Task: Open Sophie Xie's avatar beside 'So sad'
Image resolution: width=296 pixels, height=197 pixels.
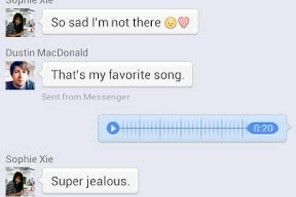Action: pyautogui.click(x=20, y=23)
